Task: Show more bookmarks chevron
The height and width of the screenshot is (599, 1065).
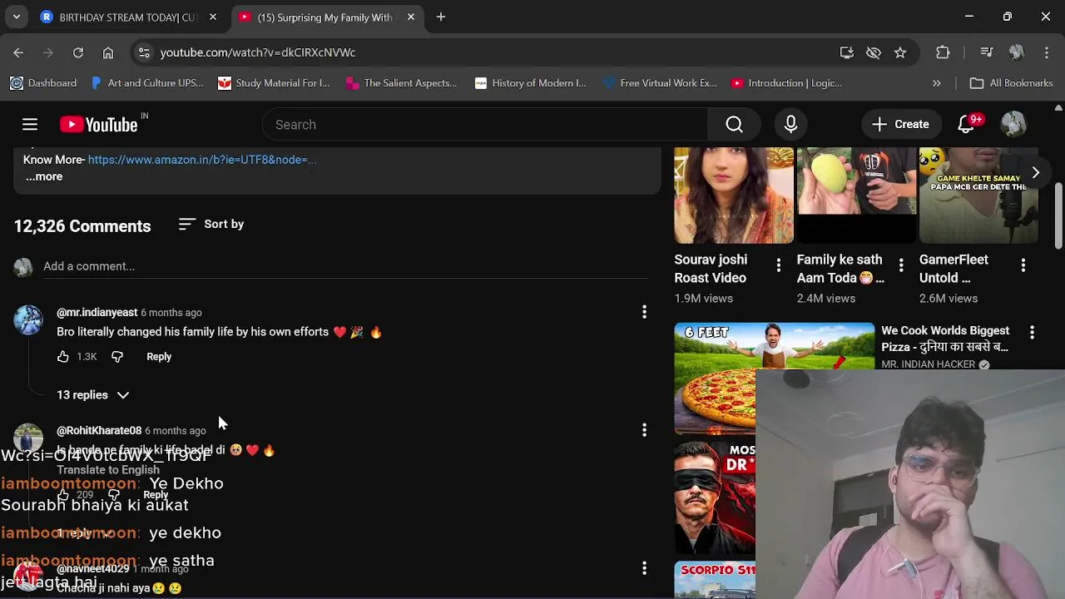Action: (x=936, y=83)
